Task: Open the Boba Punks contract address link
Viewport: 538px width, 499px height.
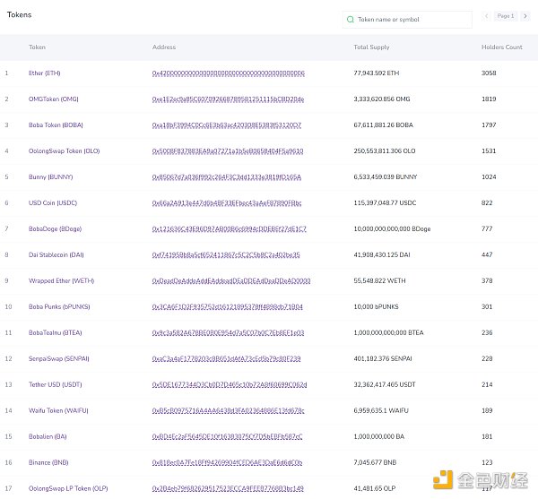Action: (x=228, y=307)
